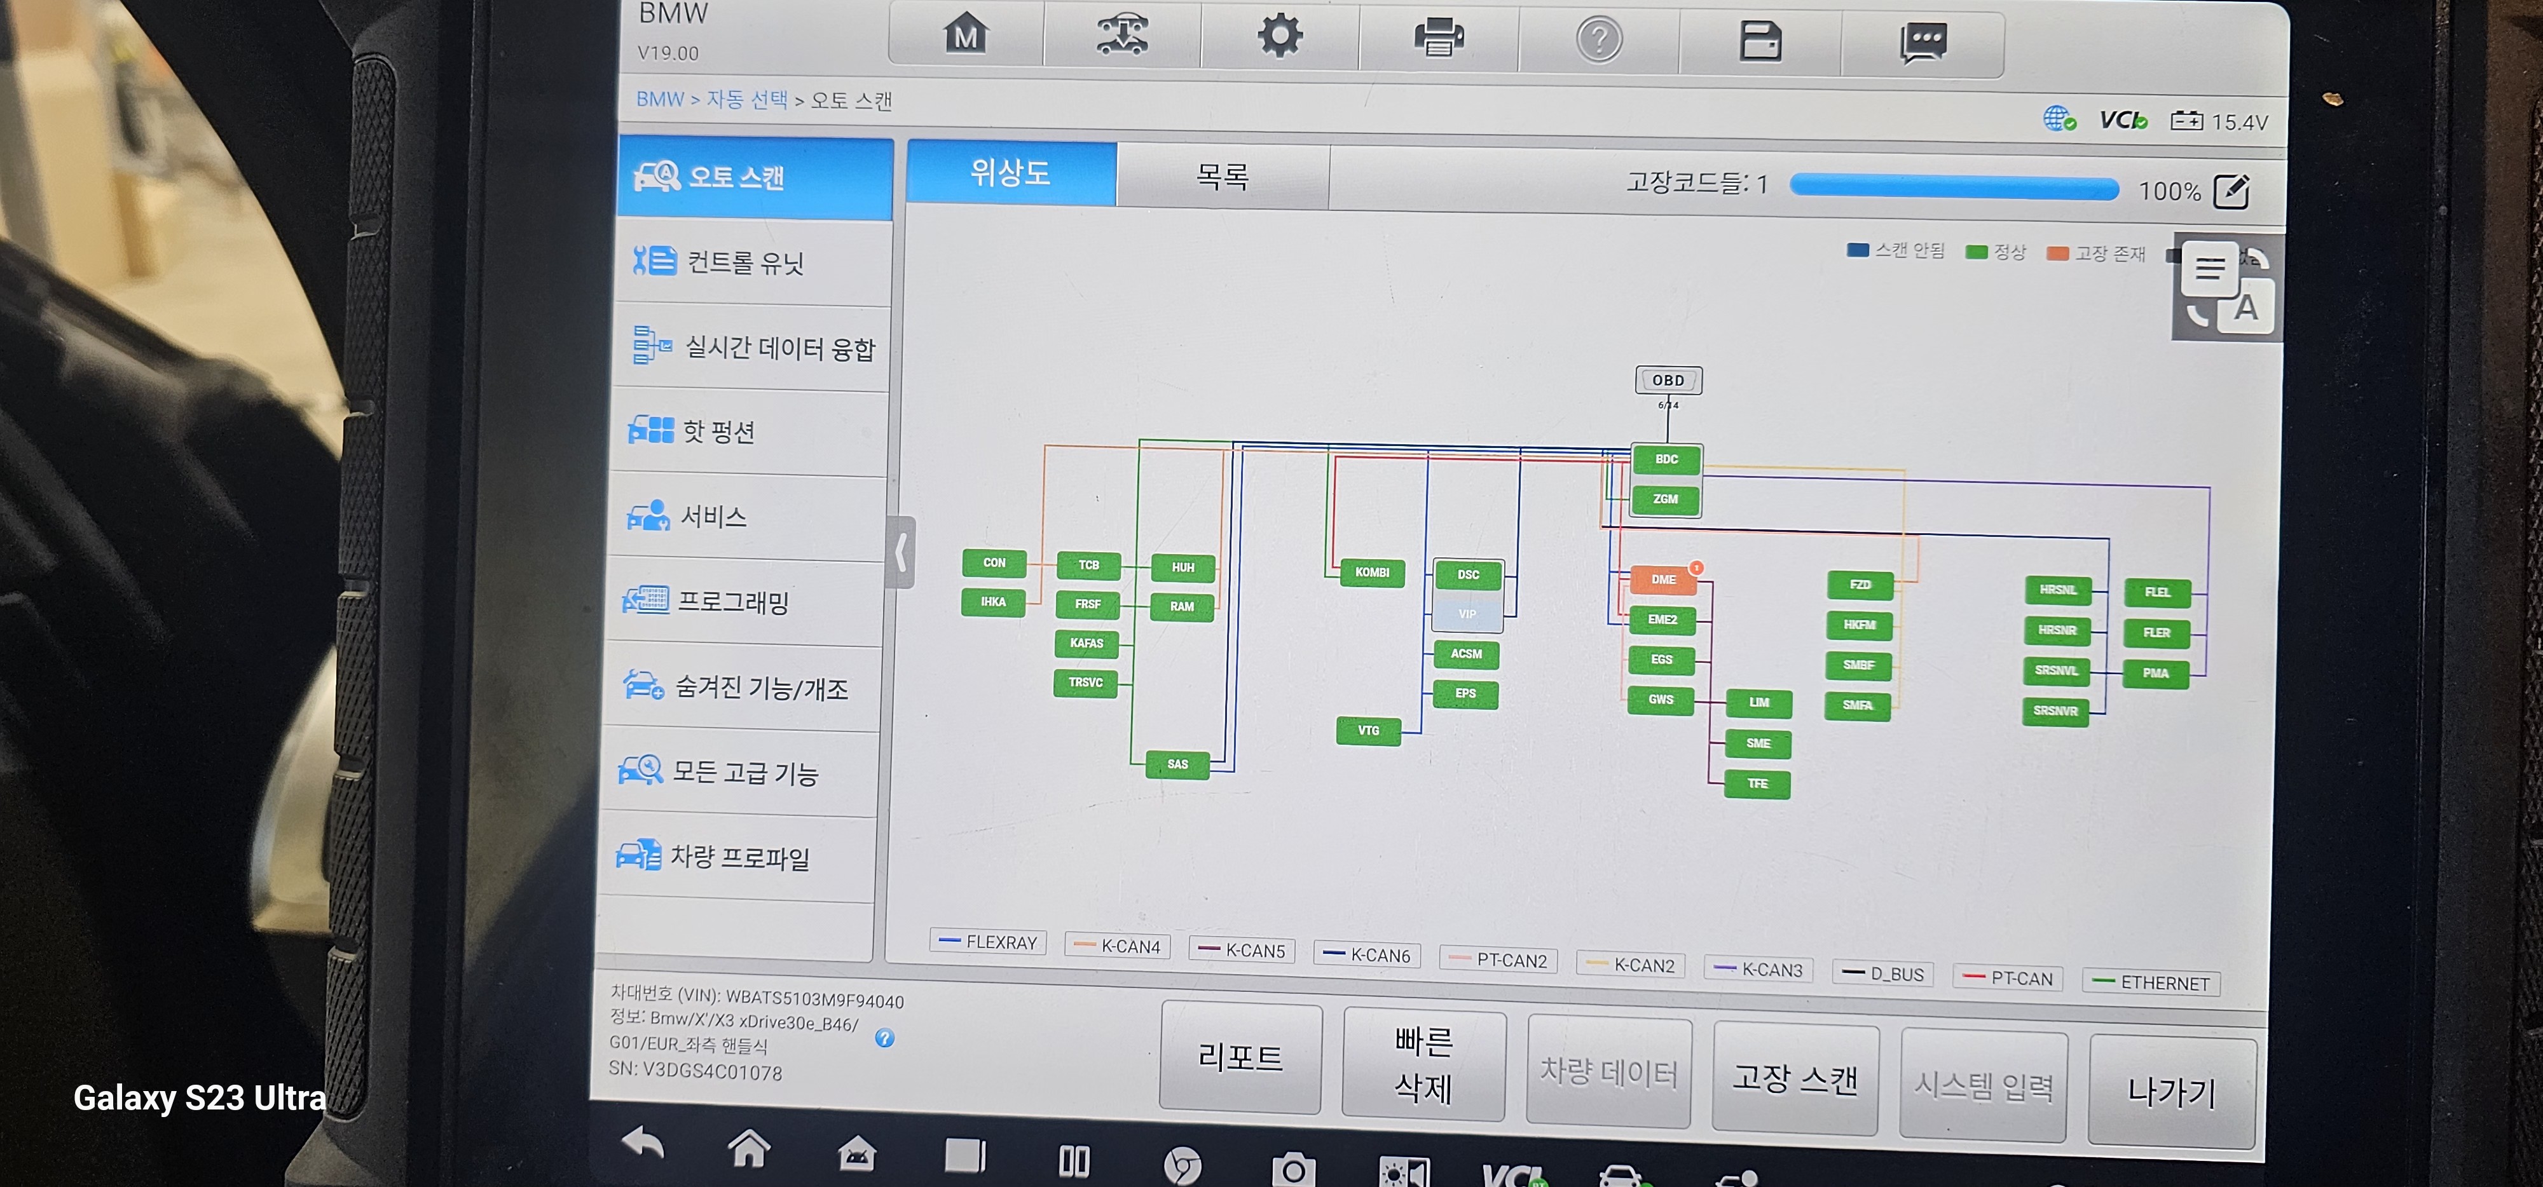This screenshot has height=1187, width=2543.
Task: Open the help question mark icon
Action: pyautogui.click(x=1598, y=41)
